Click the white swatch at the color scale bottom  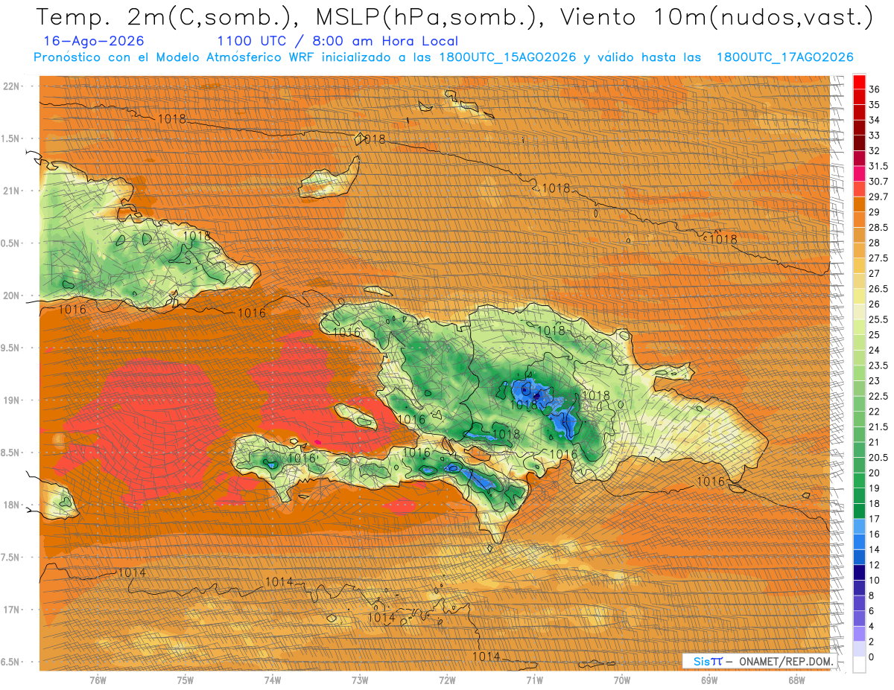click(x=859, y=665)
